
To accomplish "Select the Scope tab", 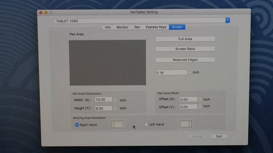I will click(x=177, y=27).
